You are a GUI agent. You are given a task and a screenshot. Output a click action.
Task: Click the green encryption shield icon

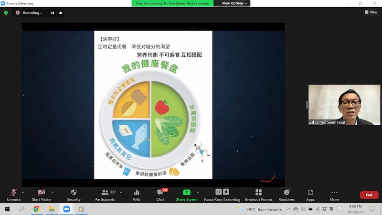6,12
